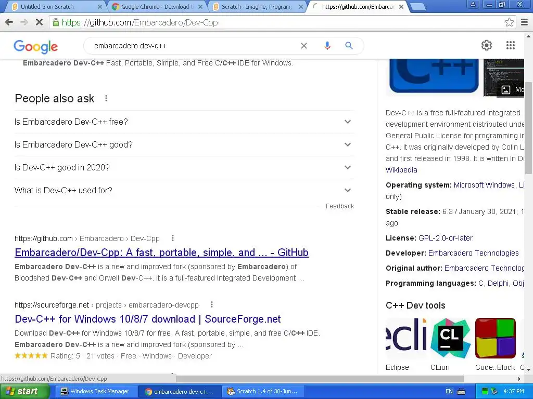Switch to Scratch 1.4 taskbar button
The width and height of the screenshot is (533, 399).
pyautogui.click(x=262, y=392)
